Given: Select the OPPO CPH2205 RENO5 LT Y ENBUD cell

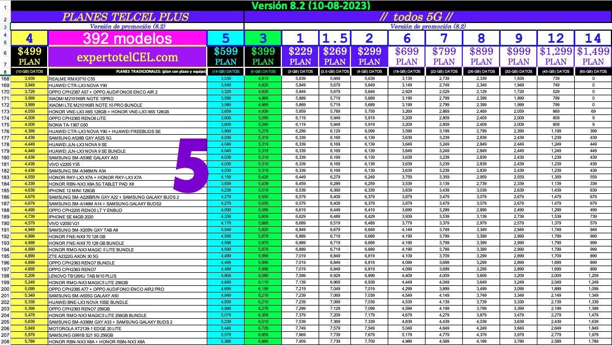Looking at the screenshot, I should (127, 210).
